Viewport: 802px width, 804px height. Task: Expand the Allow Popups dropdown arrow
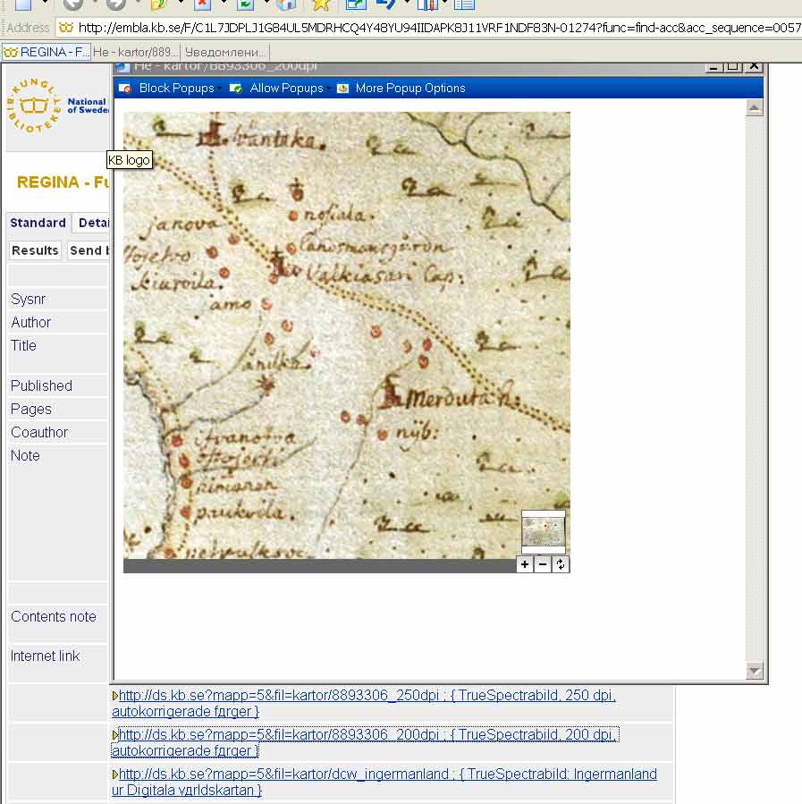(329, 88)
